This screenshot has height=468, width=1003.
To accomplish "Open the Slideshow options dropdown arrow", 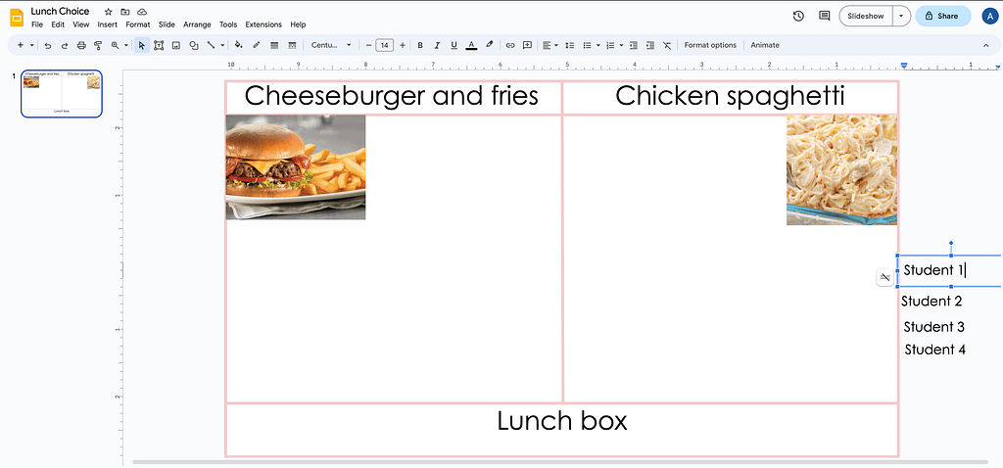I will tap(900, 16).
